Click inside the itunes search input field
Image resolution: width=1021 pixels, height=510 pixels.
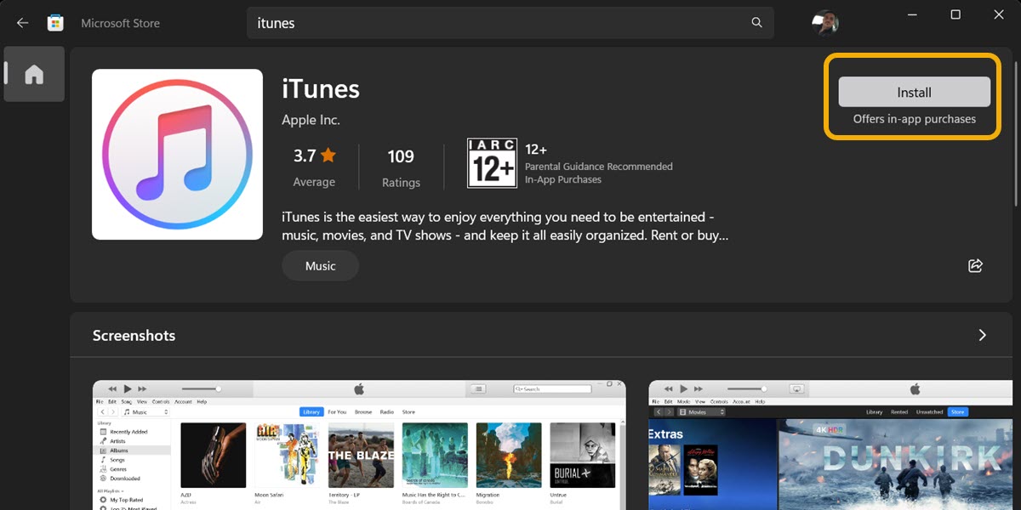(x=425, y=23)
